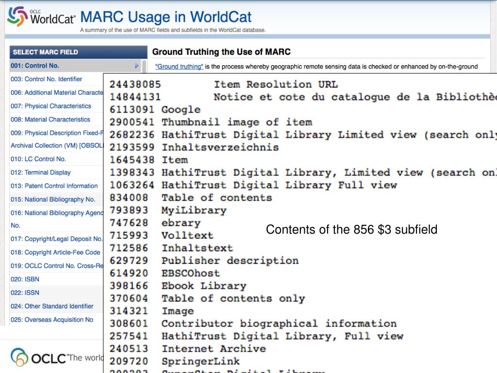Click the WorldCat logo in the header
This screenshot has width=497, height=373.
point(41,17)
